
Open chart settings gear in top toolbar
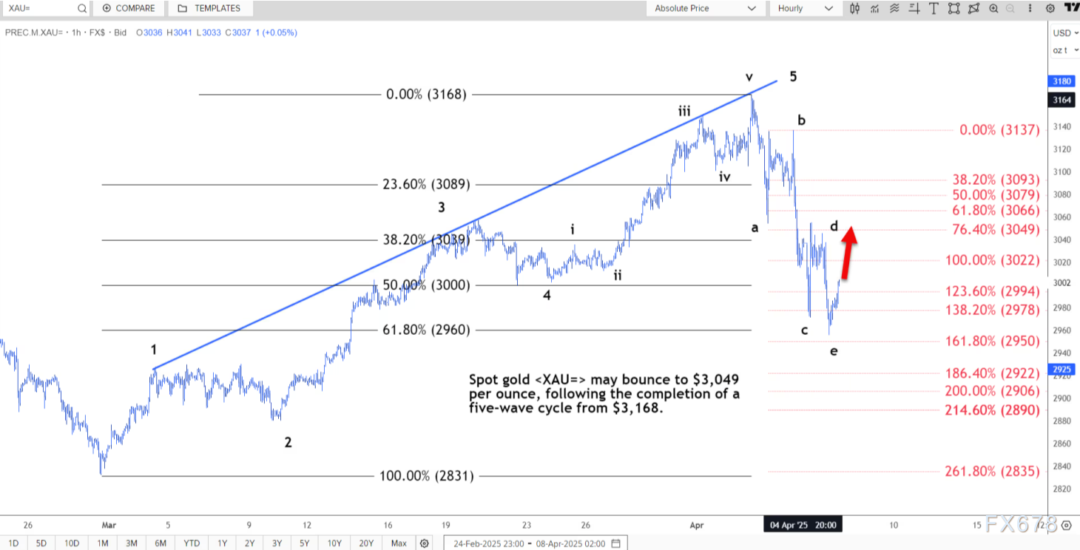1050,8
